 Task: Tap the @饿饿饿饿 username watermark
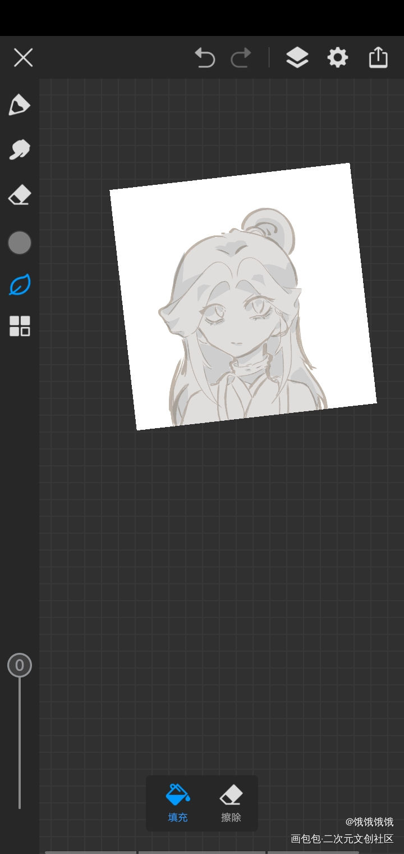tap(369, 822)
